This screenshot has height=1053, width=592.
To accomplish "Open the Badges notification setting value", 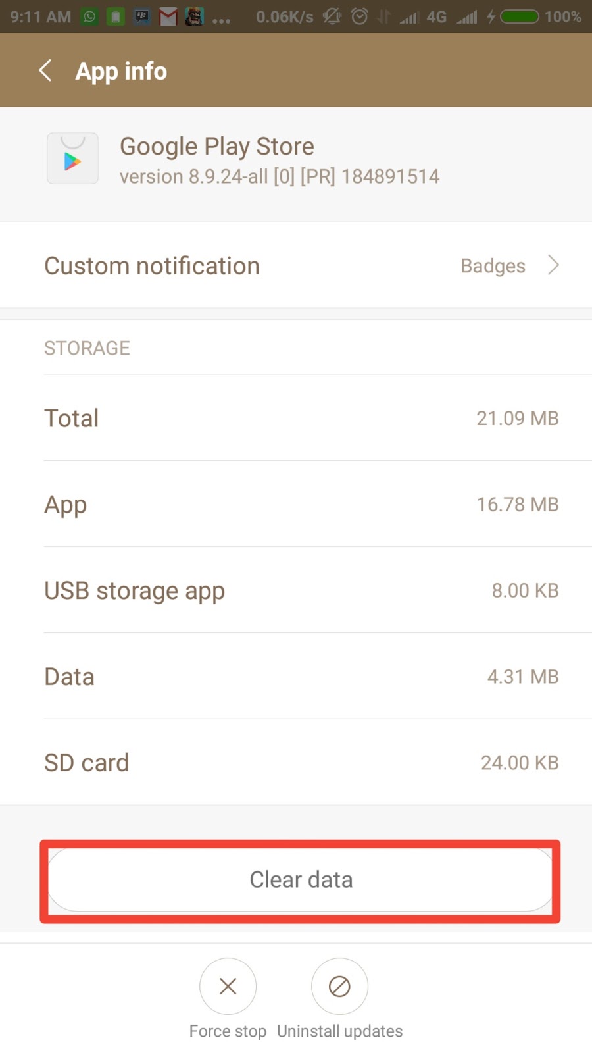I will pos(493,266).
